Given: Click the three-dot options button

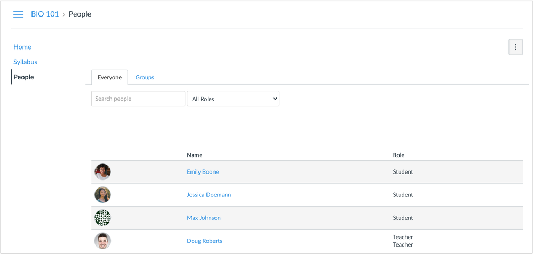Looking at the screenshot, I should (x=515, y=47).
